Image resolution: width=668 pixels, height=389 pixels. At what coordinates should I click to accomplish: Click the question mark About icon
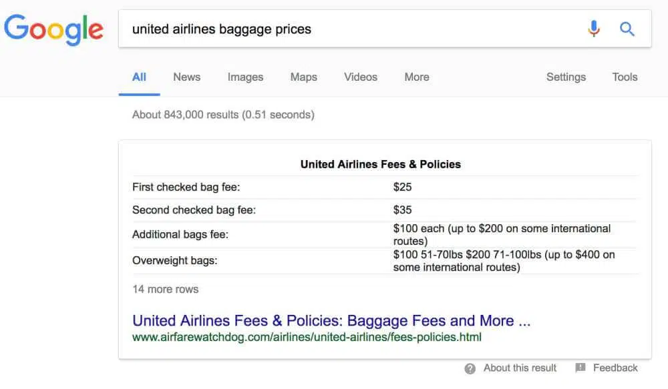point(470,368)
